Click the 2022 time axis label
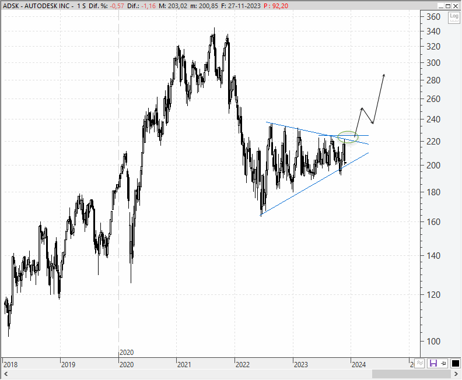 [x=243, y=365]
